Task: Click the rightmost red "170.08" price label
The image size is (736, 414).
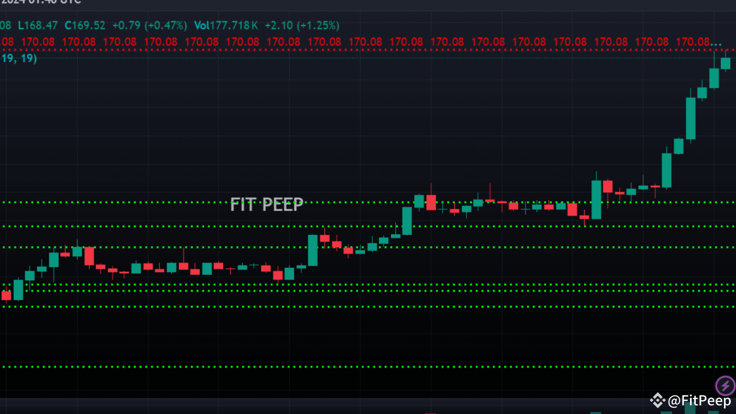Action: (693, 41)
